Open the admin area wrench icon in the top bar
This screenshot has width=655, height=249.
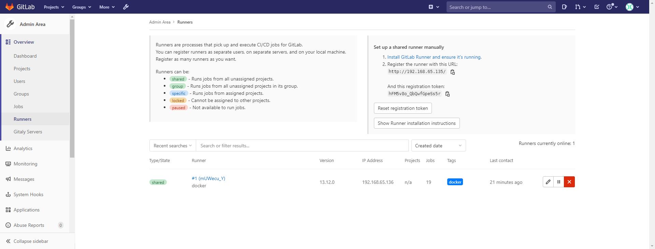126,7
